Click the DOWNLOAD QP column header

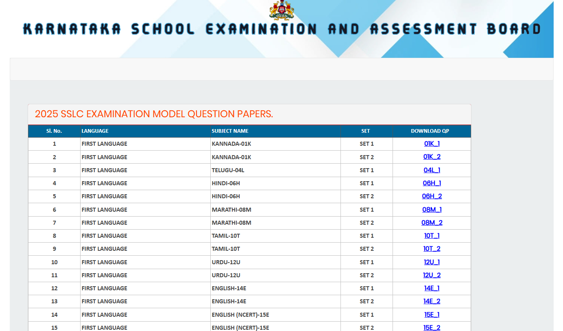(x=430, y=131)
